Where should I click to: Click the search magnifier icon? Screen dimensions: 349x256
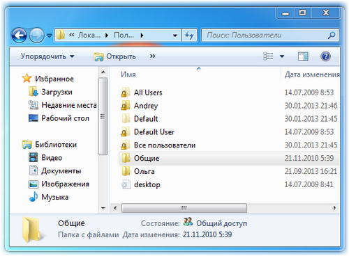pyautogui.click(x=332, y=35)
